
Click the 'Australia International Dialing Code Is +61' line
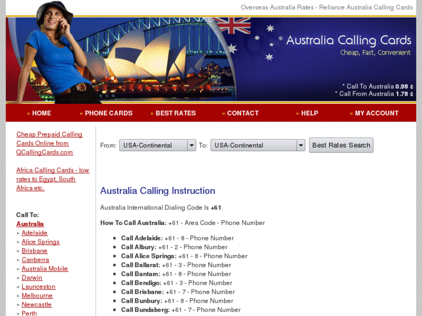[161, 208]
